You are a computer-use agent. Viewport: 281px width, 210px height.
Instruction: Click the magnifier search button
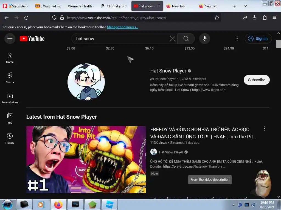tap(186, 39)
